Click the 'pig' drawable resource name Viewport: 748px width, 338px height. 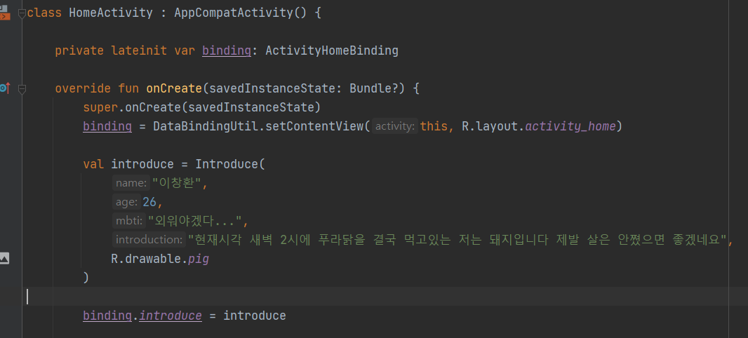click(199, 259)
